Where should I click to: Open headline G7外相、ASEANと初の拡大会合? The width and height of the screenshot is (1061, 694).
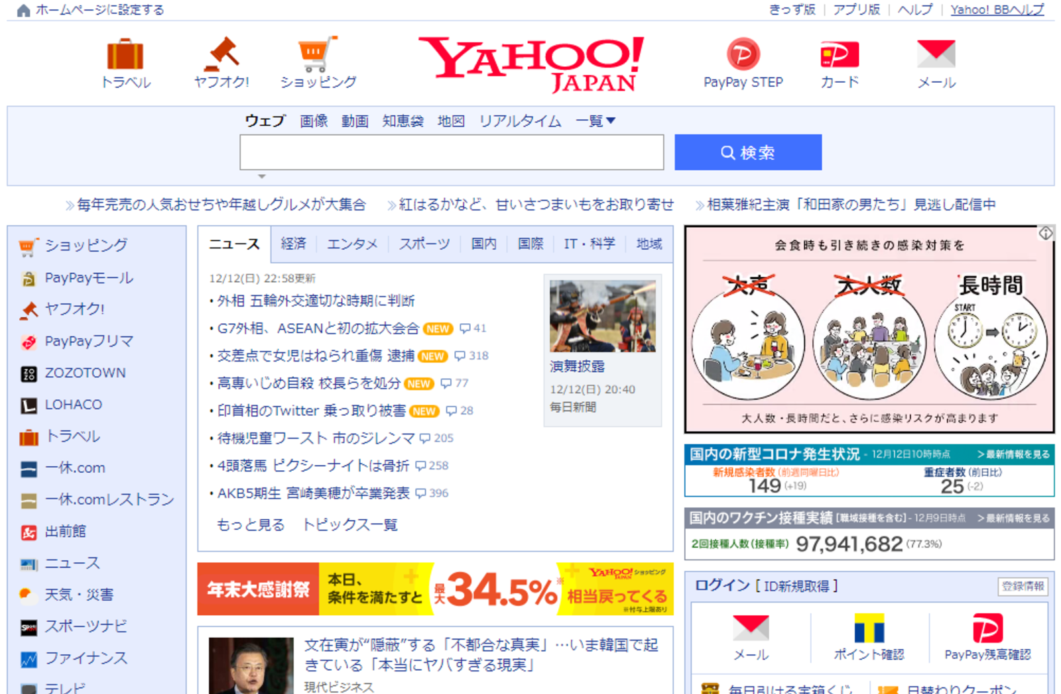coord(318,328)
